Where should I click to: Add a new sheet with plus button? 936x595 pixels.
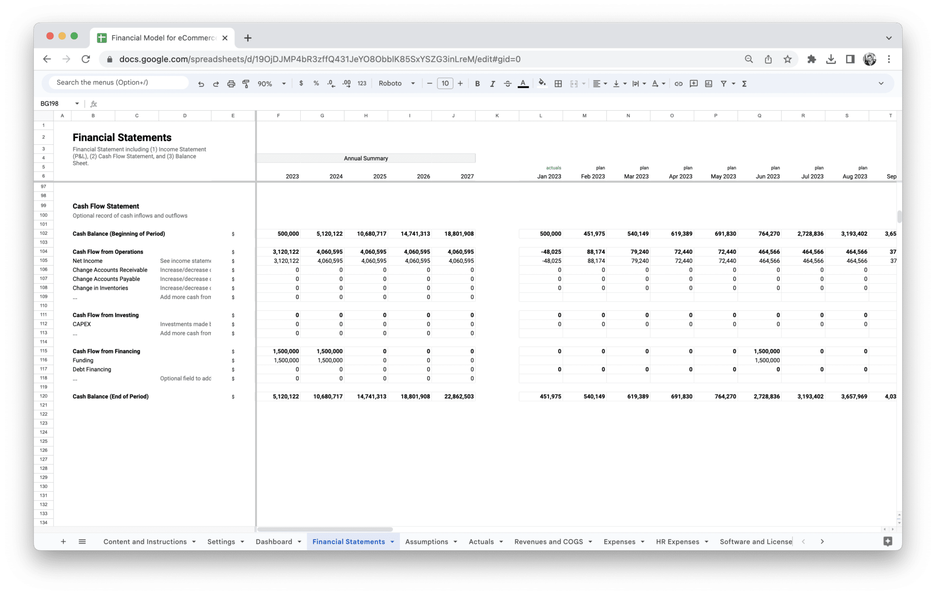point(64,542)
